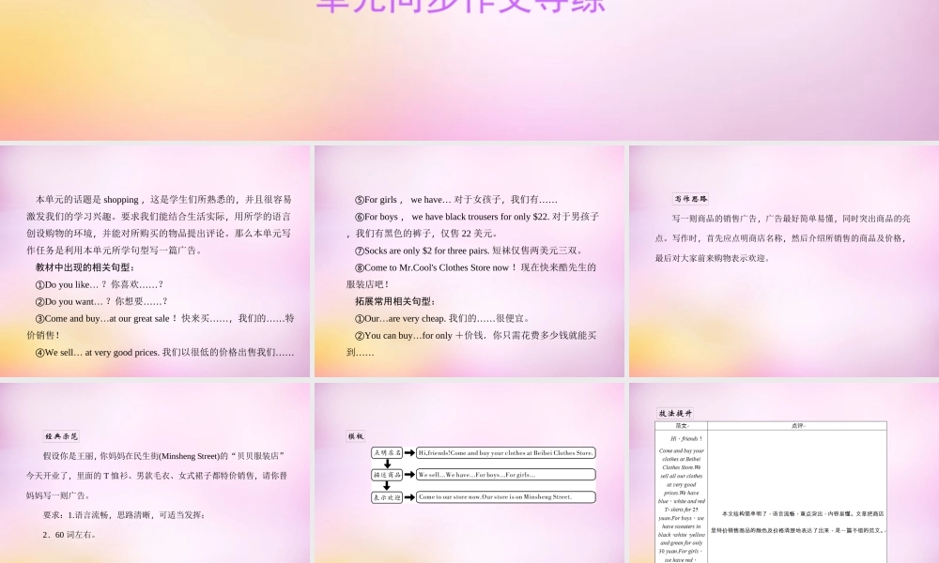Select the 点评 column header

click(x=800, y=424)
